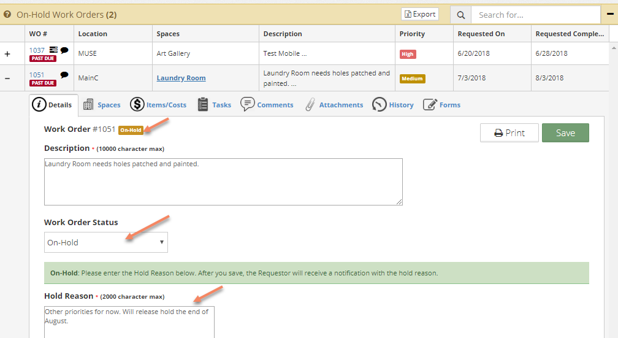Viewport: 618px width, 338px height.
Task: Collapse the On-Hold Work Orders panel
Action: [x=609, y=14]
